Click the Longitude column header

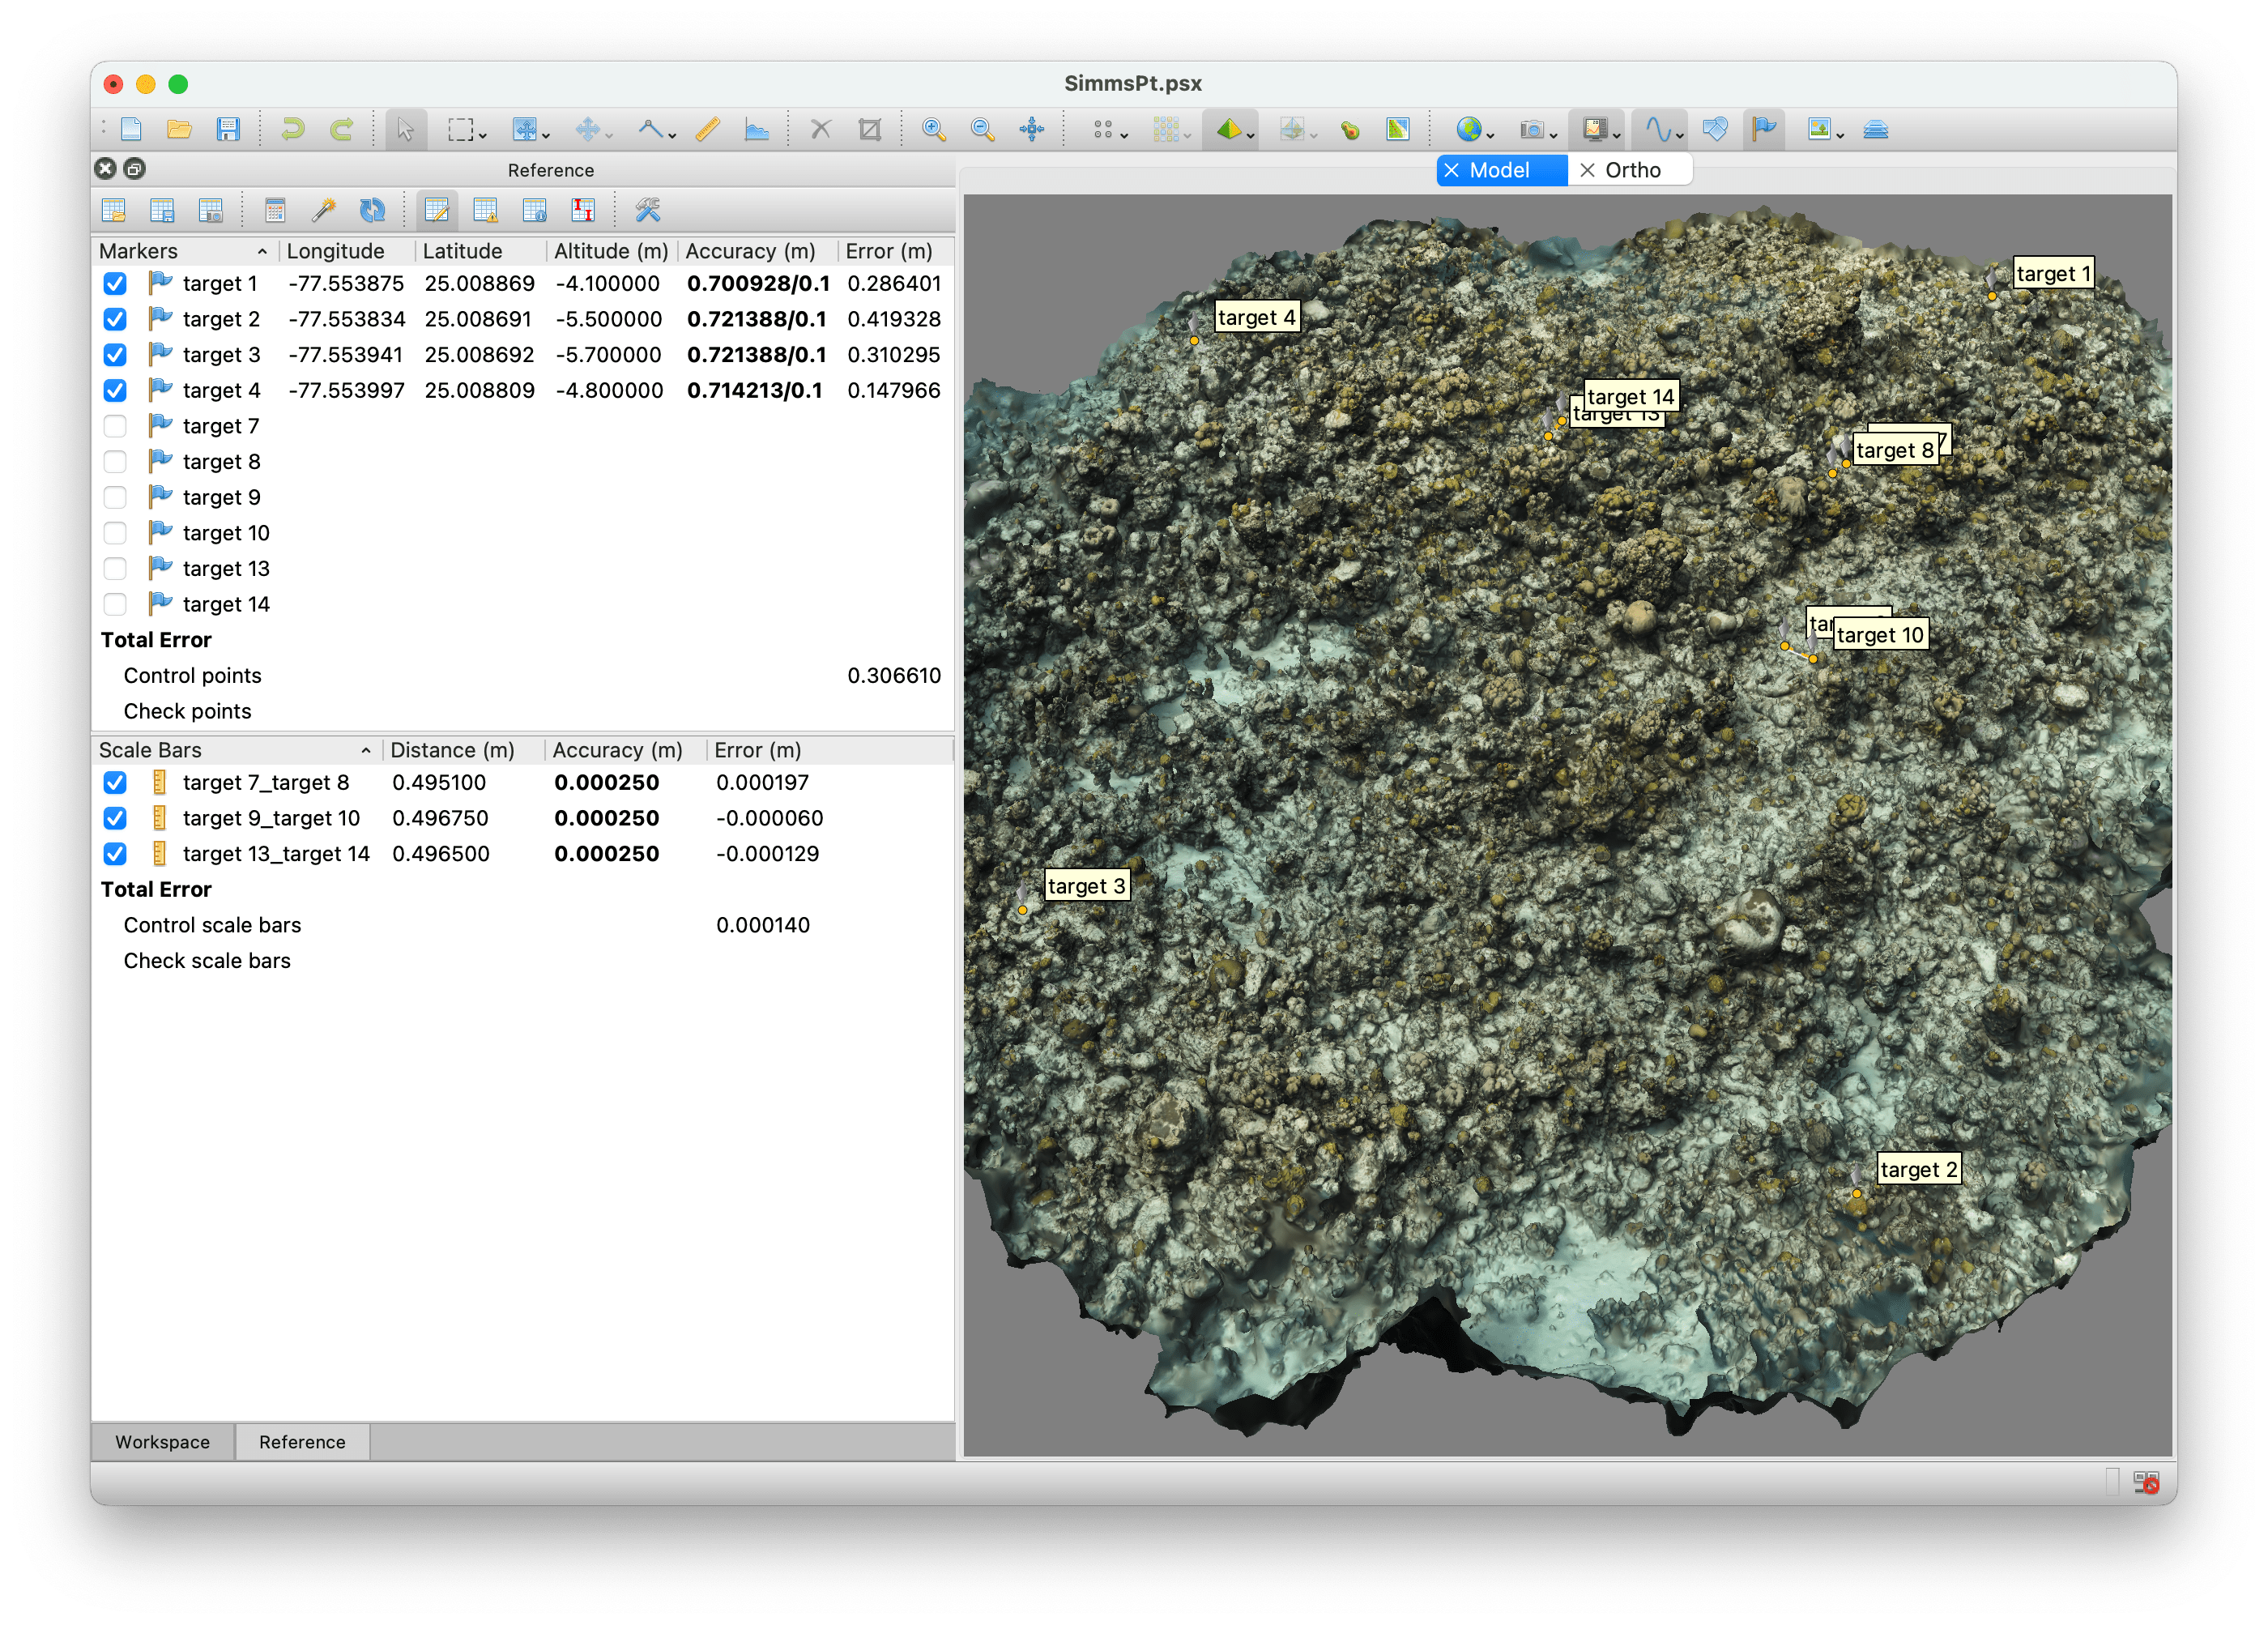point(335,251)
